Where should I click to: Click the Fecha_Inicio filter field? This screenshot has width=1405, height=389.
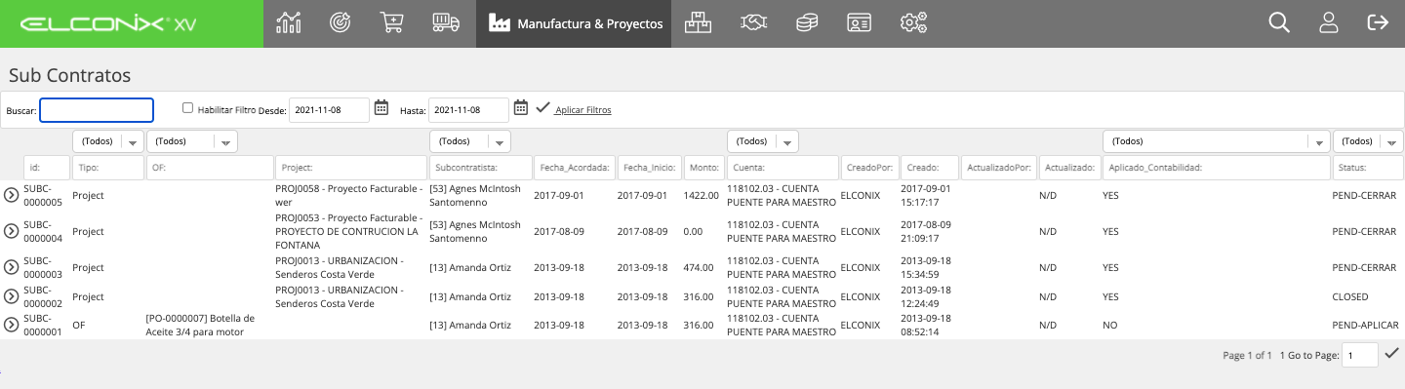[650, 168]
